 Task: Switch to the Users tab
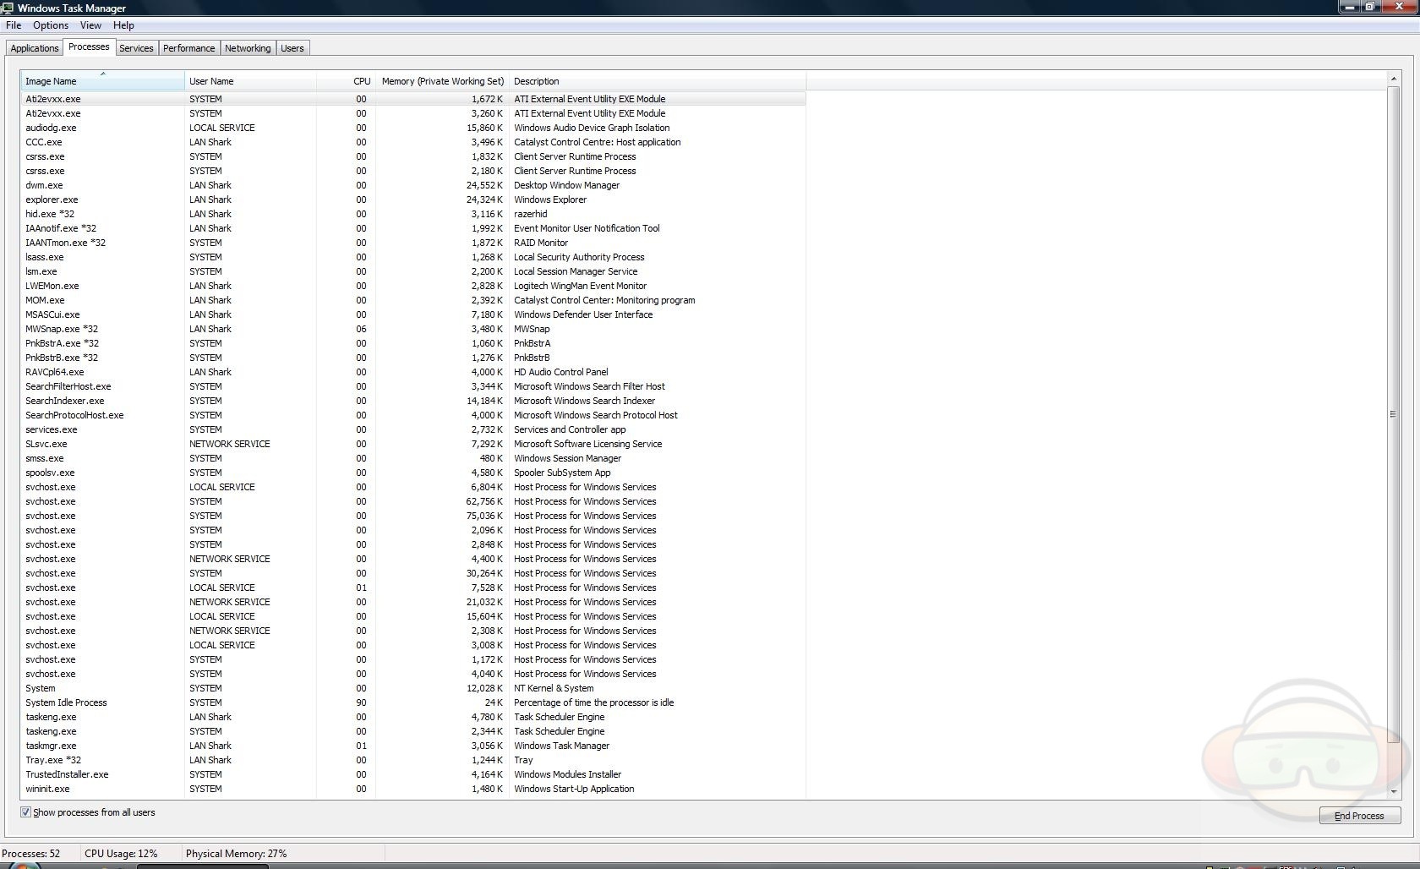tap(292, 48)
